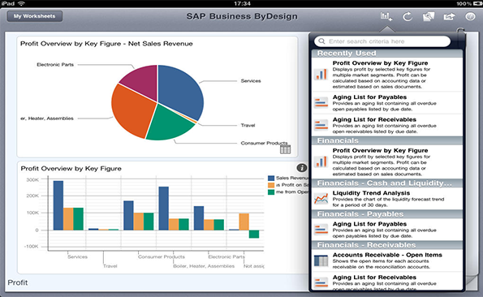Click the refresh icon in top toolbar
Image resolution: width=483 pixels, height=297 pixels.
click(408, 16)
